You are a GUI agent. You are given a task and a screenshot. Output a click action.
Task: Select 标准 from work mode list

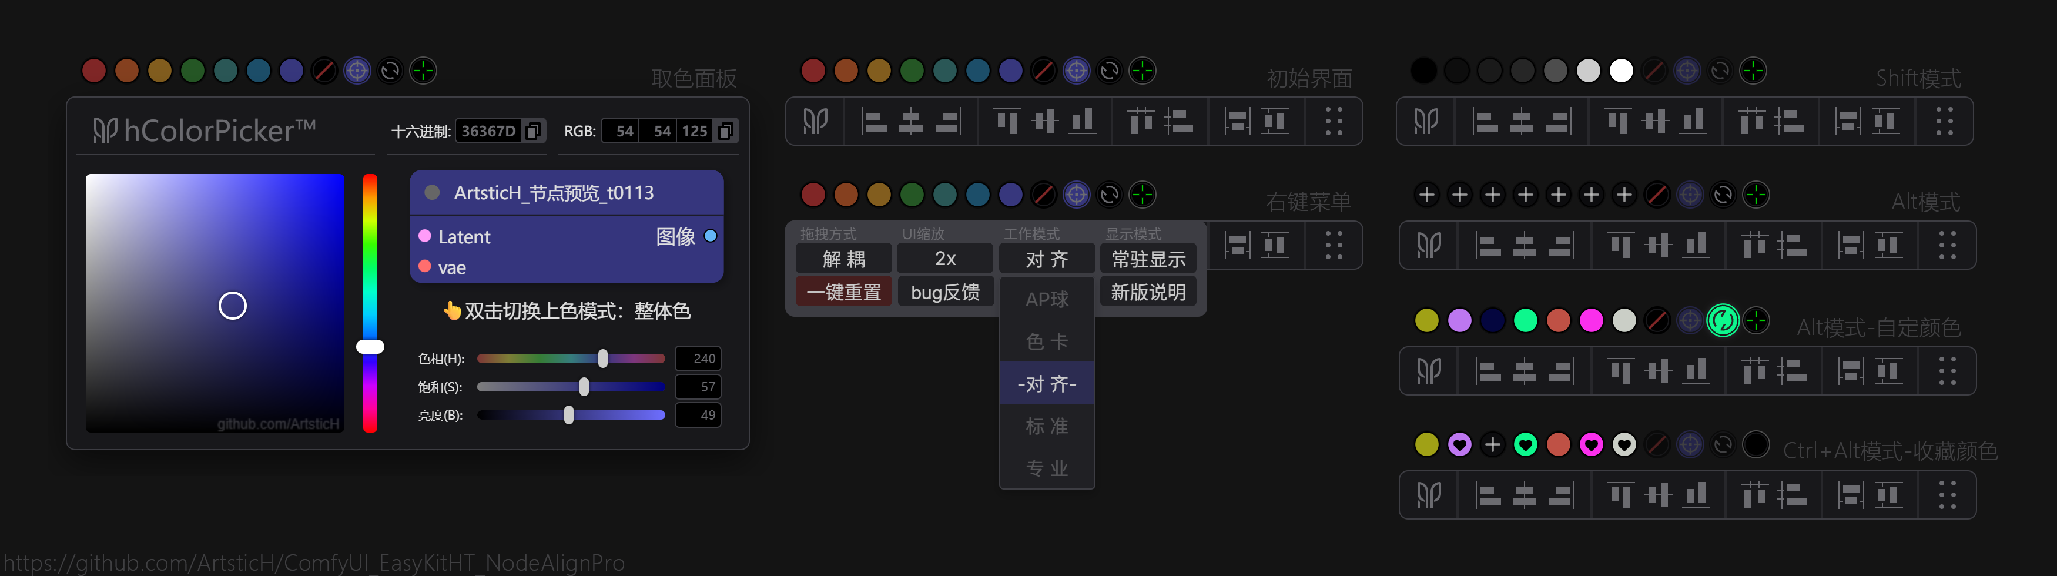click(1047, 427)
